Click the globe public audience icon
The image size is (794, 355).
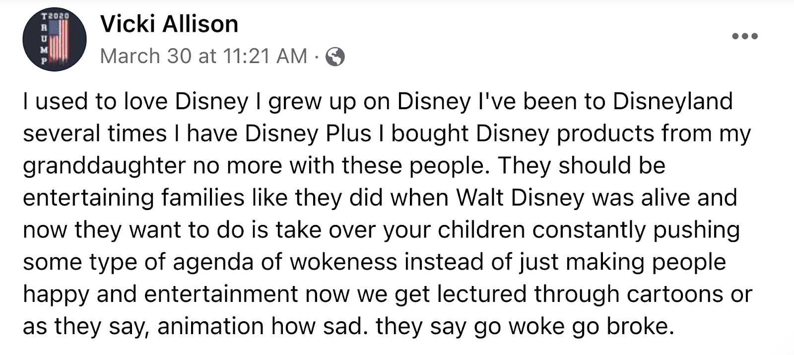pyautogui.click(x=335, y=57)
